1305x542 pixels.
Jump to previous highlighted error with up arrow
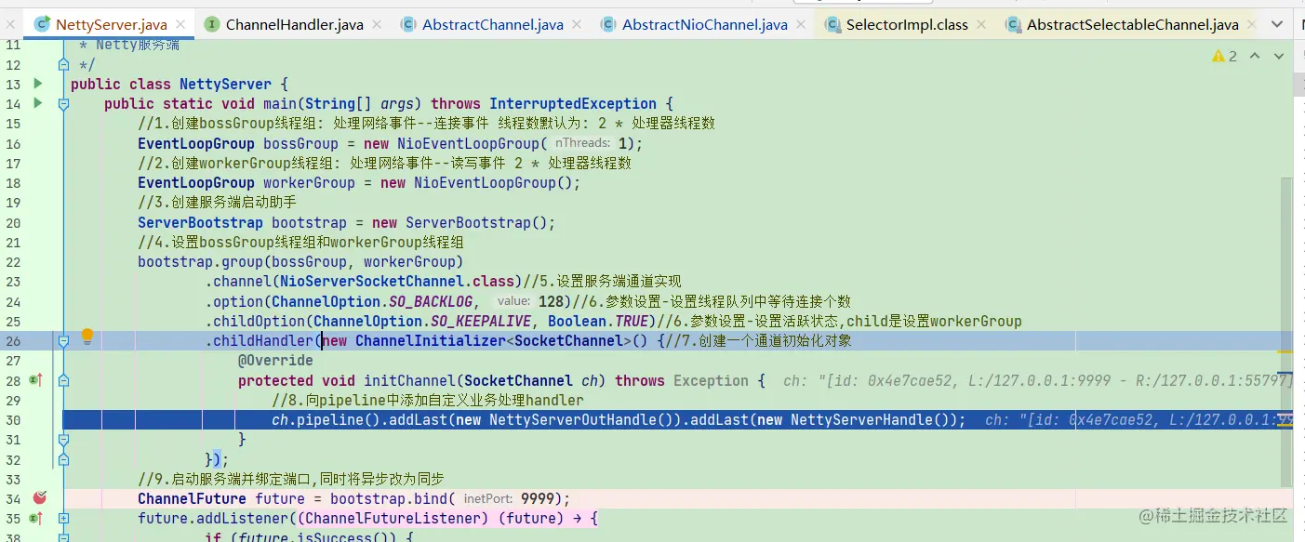(1255, 57)
